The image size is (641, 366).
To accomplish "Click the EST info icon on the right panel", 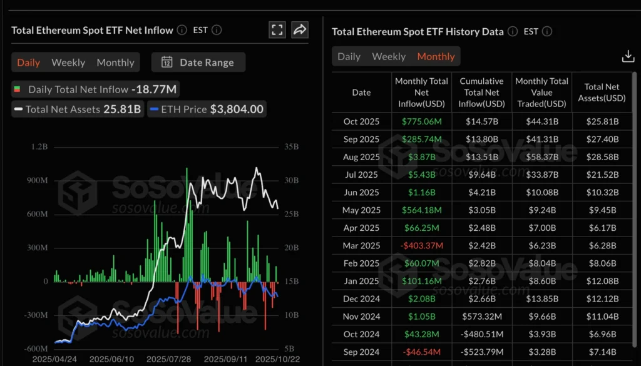I will (x=547, y=31).
